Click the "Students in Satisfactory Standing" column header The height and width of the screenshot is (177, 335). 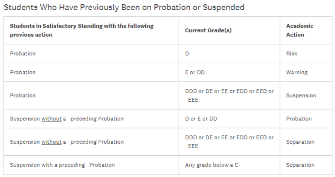[82, 30]
